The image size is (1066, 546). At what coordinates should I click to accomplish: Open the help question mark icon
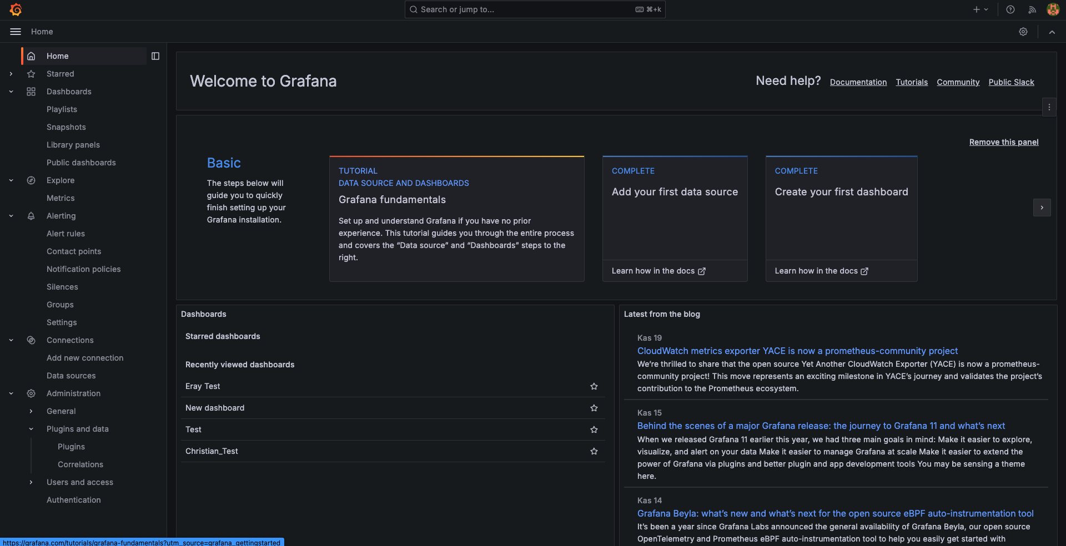[x=1010, y=9]
